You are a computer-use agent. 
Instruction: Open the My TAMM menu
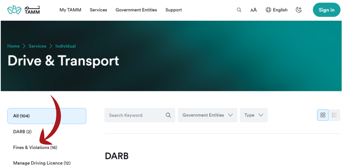point(70,10)
